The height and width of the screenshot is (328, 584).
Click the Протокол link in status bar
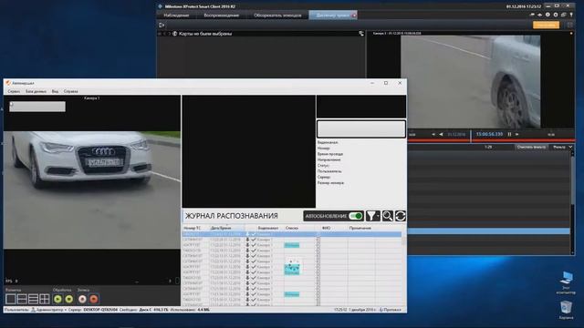pos(391,310)
